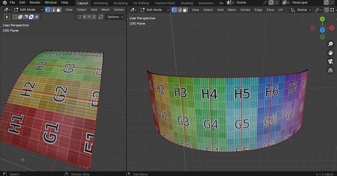Click the ViewLayer name field
The image size is (337, 176).
[x=306, y=3]
